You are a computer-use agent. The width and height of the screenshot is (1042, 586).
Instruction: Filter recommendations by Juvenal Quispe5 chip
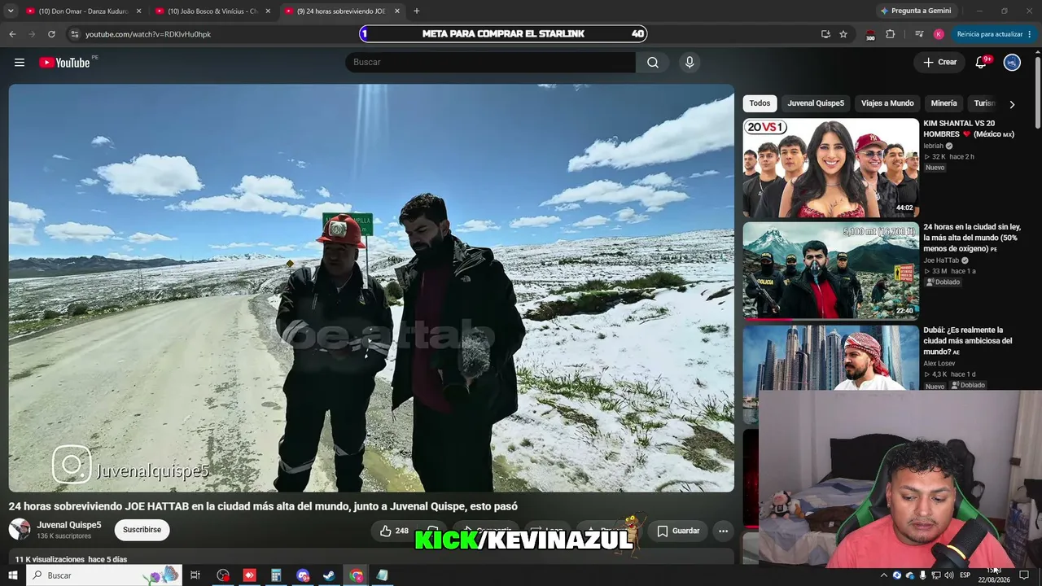click(816, 103)
